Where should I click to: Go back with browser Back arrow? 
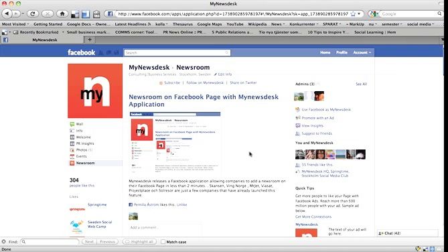pyautogui.click(x=7, y=13)
